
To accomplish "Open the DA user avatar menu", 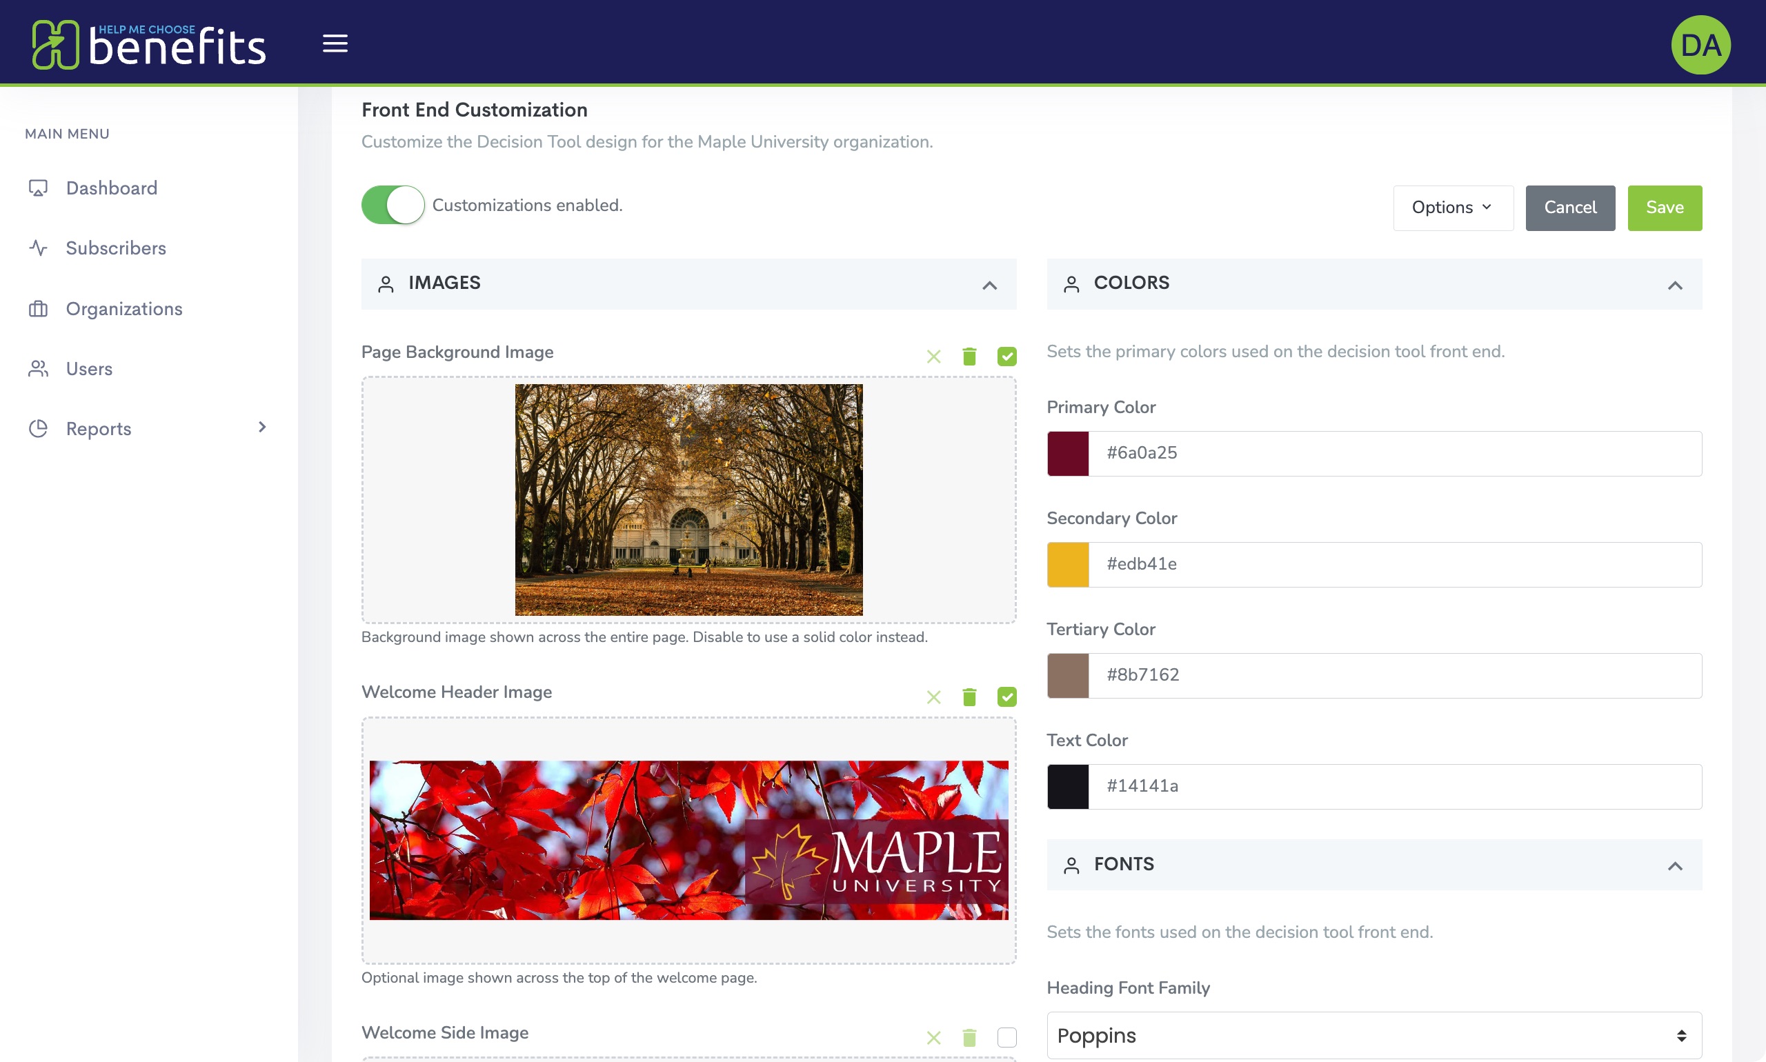I will (1700, 44).
